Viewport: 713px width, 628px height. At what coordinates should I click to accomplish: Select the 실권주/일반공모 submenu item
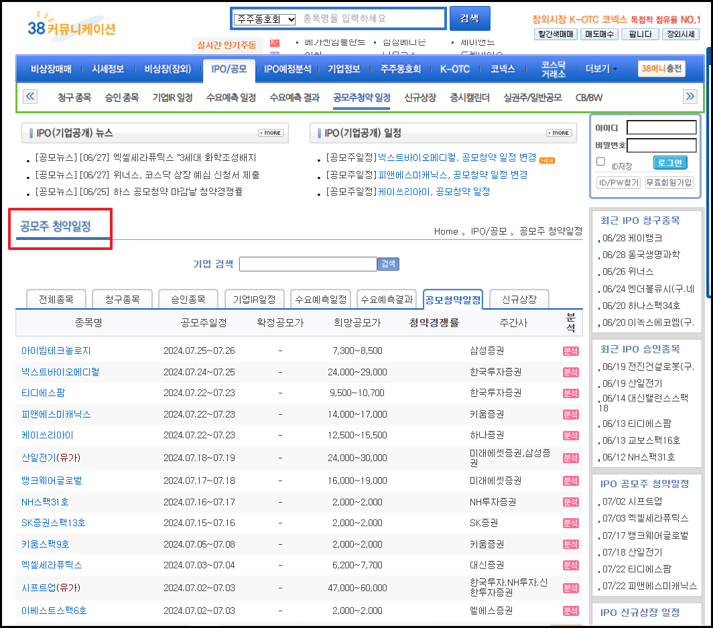click(x=533, y=97)
